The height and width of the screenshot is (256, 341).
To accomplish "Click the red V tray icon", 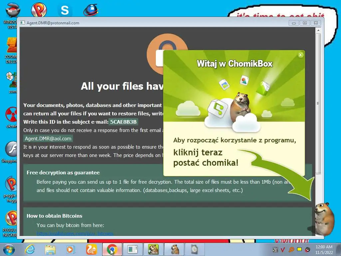I will (x=283, y=249).
